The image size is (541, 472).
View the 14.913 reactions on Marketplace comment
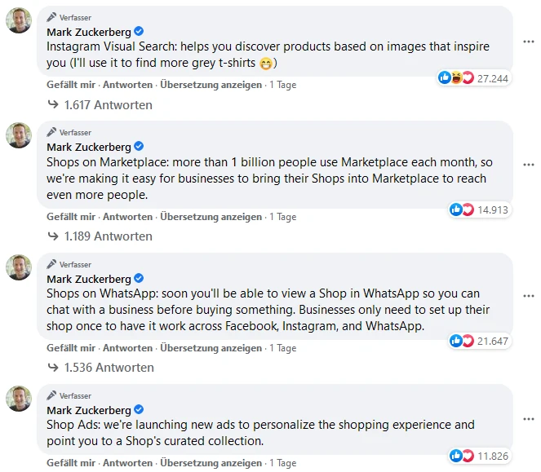[x=480, y=210]
